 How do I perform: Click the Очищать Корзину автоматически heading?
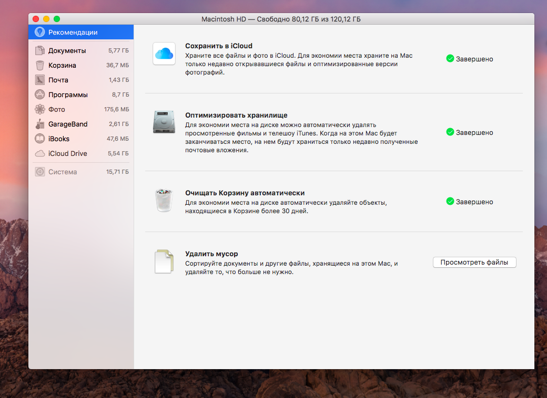[245, 193]
